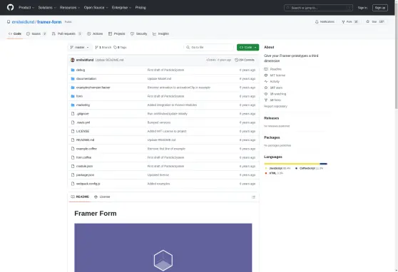Open Update README.md latest commit message
Viewport: 398px width, 272px height.
pyautogui.click(x=109, y=60)
